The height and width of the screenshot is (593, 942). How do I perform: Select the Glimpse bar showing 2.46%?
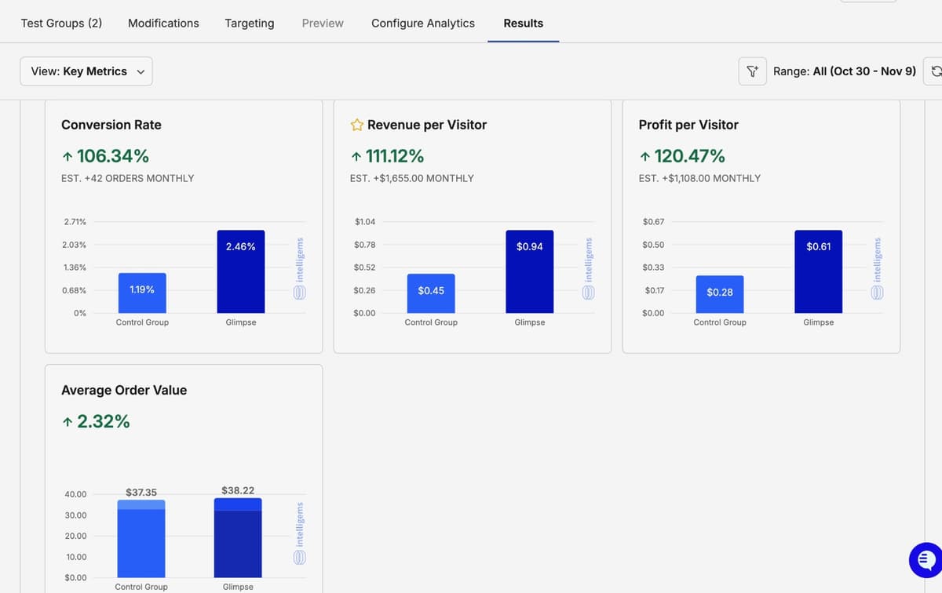[240, 271]
